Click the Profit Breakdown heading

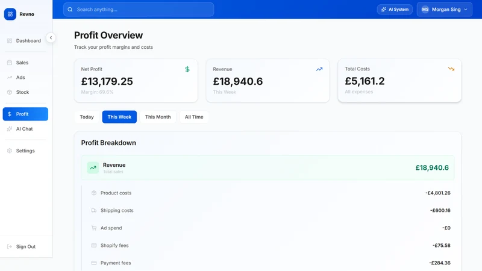tap(108, 143)
